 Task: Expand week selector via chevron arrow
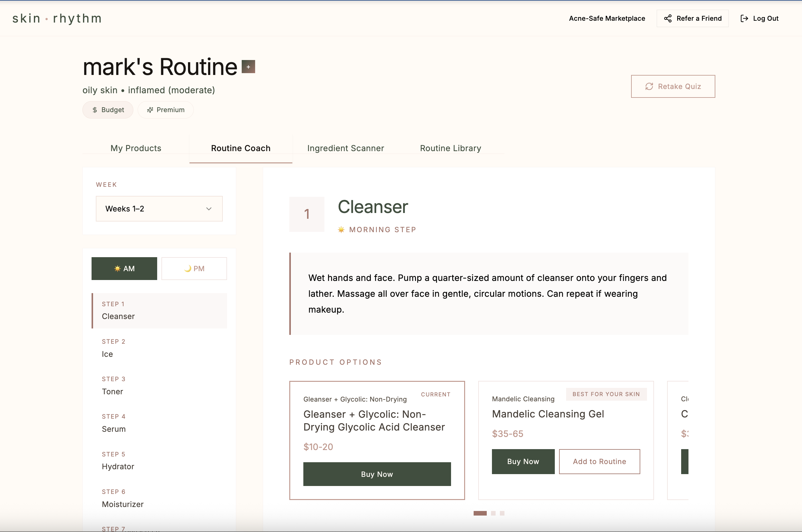tap(209, 209)
